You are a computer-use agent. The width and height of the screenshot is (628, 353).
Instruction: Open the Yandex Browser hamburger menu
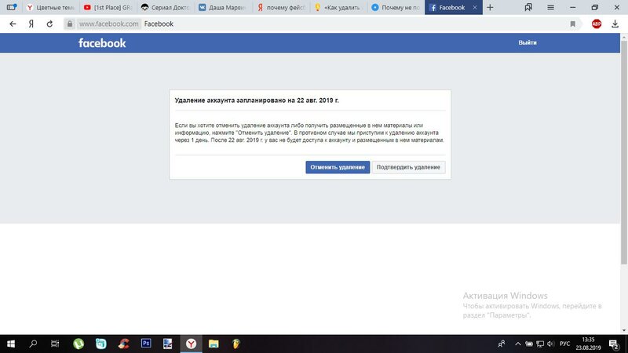[x=551, y=7]
